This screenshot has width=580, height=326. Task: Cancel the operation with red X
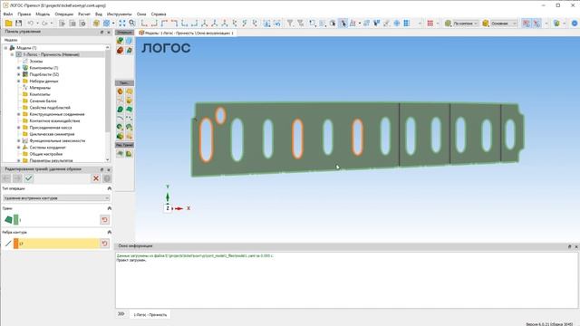96,178
